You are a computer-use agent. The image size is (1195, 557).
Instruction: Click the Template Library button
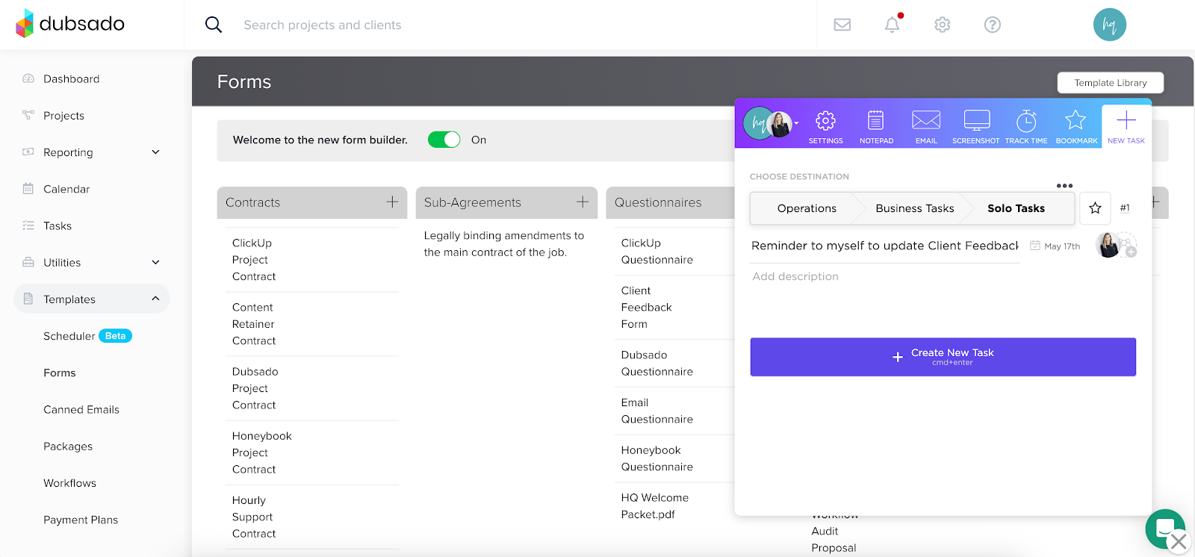pyautogui.click(x=1111, y=82)
